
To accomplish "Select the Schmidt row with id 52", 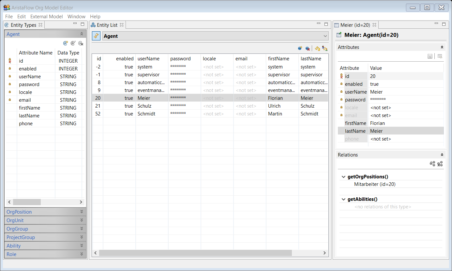I will tap(210, 114).
